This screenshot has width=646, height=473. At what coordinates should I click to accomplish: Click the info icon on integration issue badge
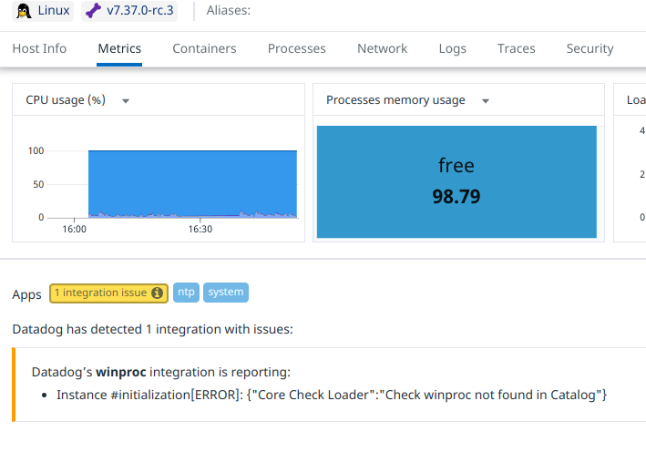click(x=157, y=293)
